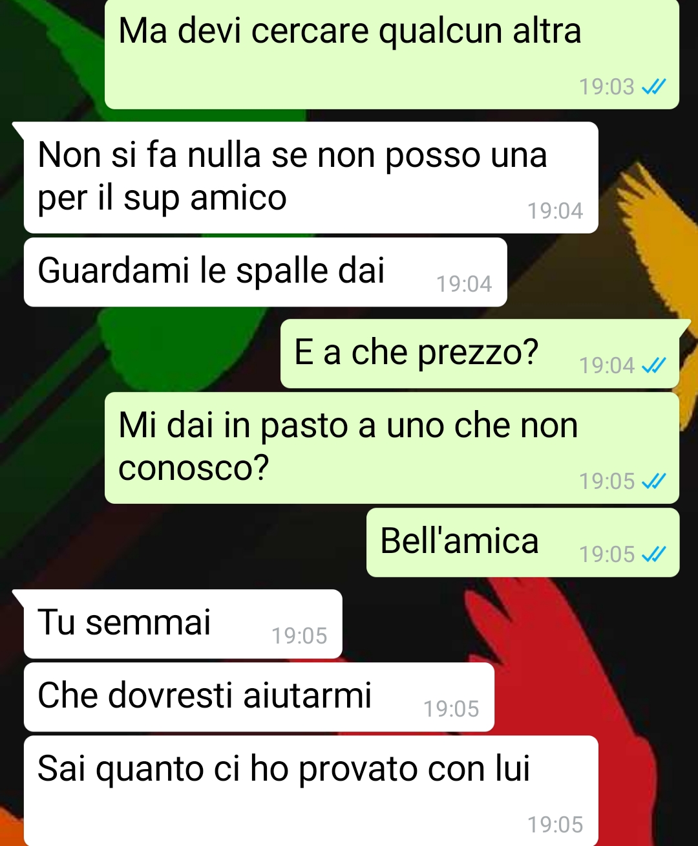
Task: Tap read ticks on "E a che prezzo?"
Action: (x=653, y=365)
